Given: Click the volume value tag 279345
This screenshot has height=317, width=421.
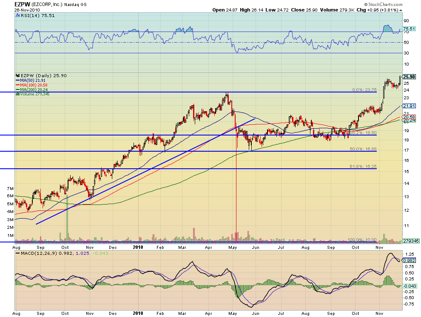Looking at the screenshot, I should tap(410, 241).
